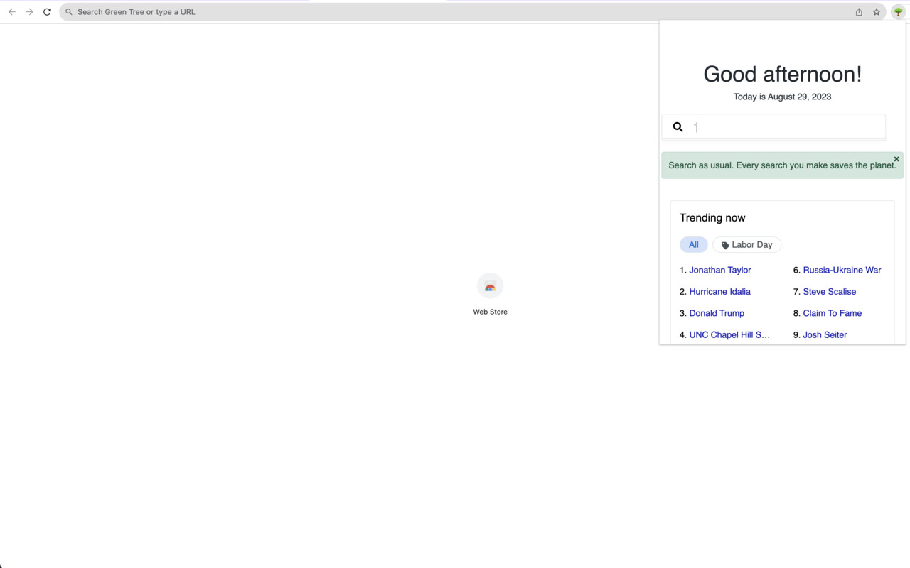Screen dimensions: 910x568
Task: Open the Web Store shortcut icon
Action: point(490,286)
